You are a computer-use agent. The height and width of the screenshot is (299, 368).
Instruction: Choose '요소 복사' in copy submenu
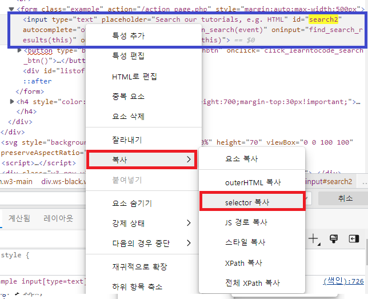click(252, 159)
